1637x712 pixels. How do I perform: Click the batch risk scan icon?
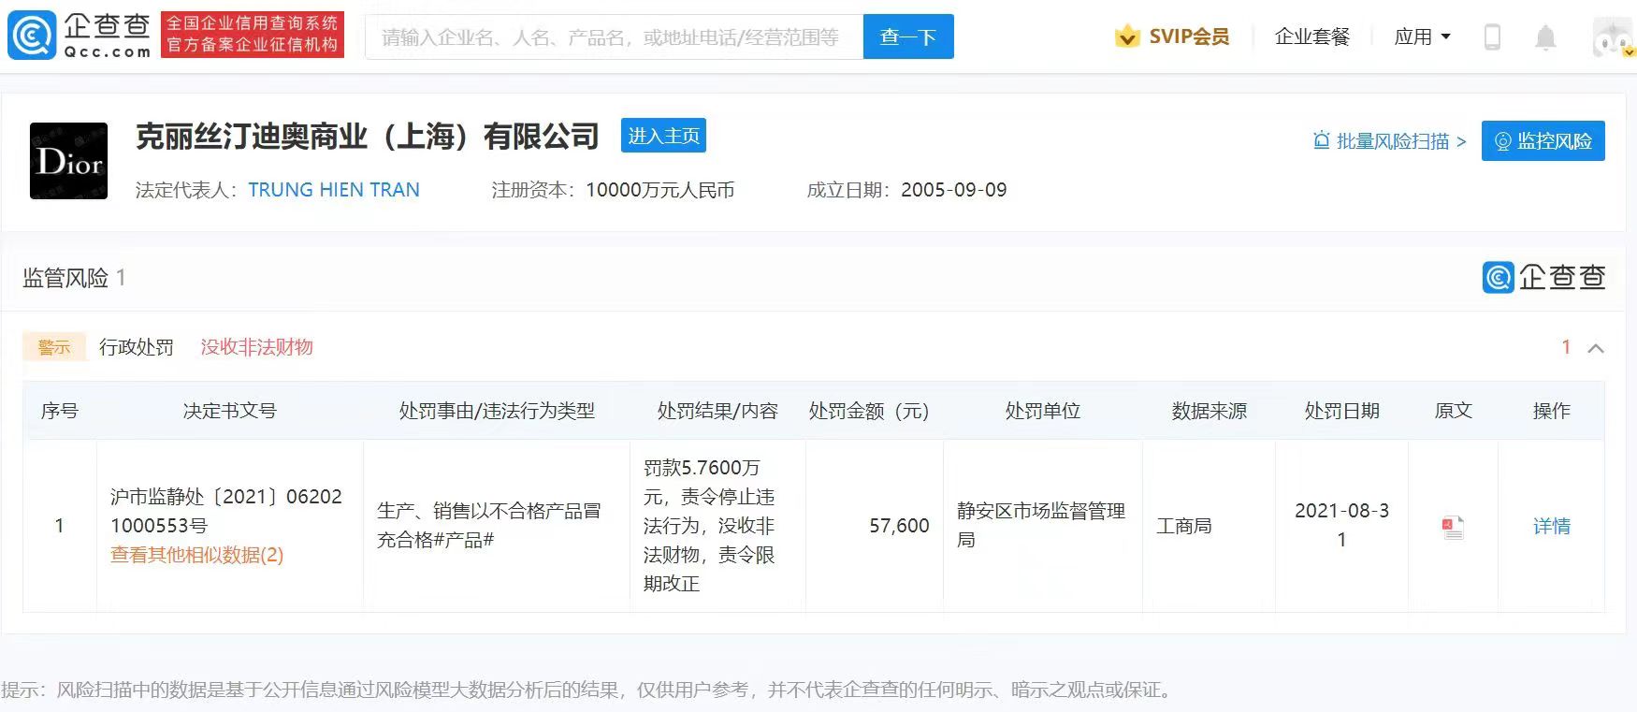tap(1322, 140)
